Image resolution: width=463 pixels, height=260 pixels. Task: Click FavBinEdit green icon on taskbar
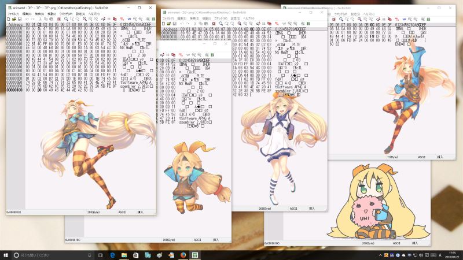pyautogui.click(x=195, y=255)
